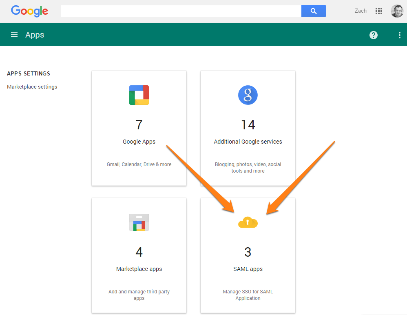Click the account name Zach
The image size is (407, 315).
tap(361, 11)
